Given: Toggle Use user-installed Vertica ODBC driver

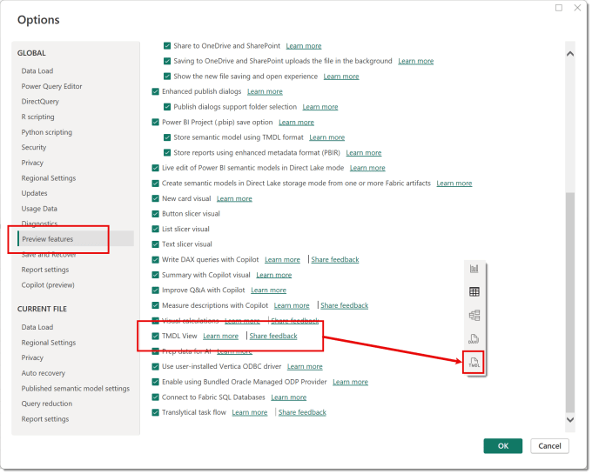Looking at the screenshot, I should (x=156, y=368).
